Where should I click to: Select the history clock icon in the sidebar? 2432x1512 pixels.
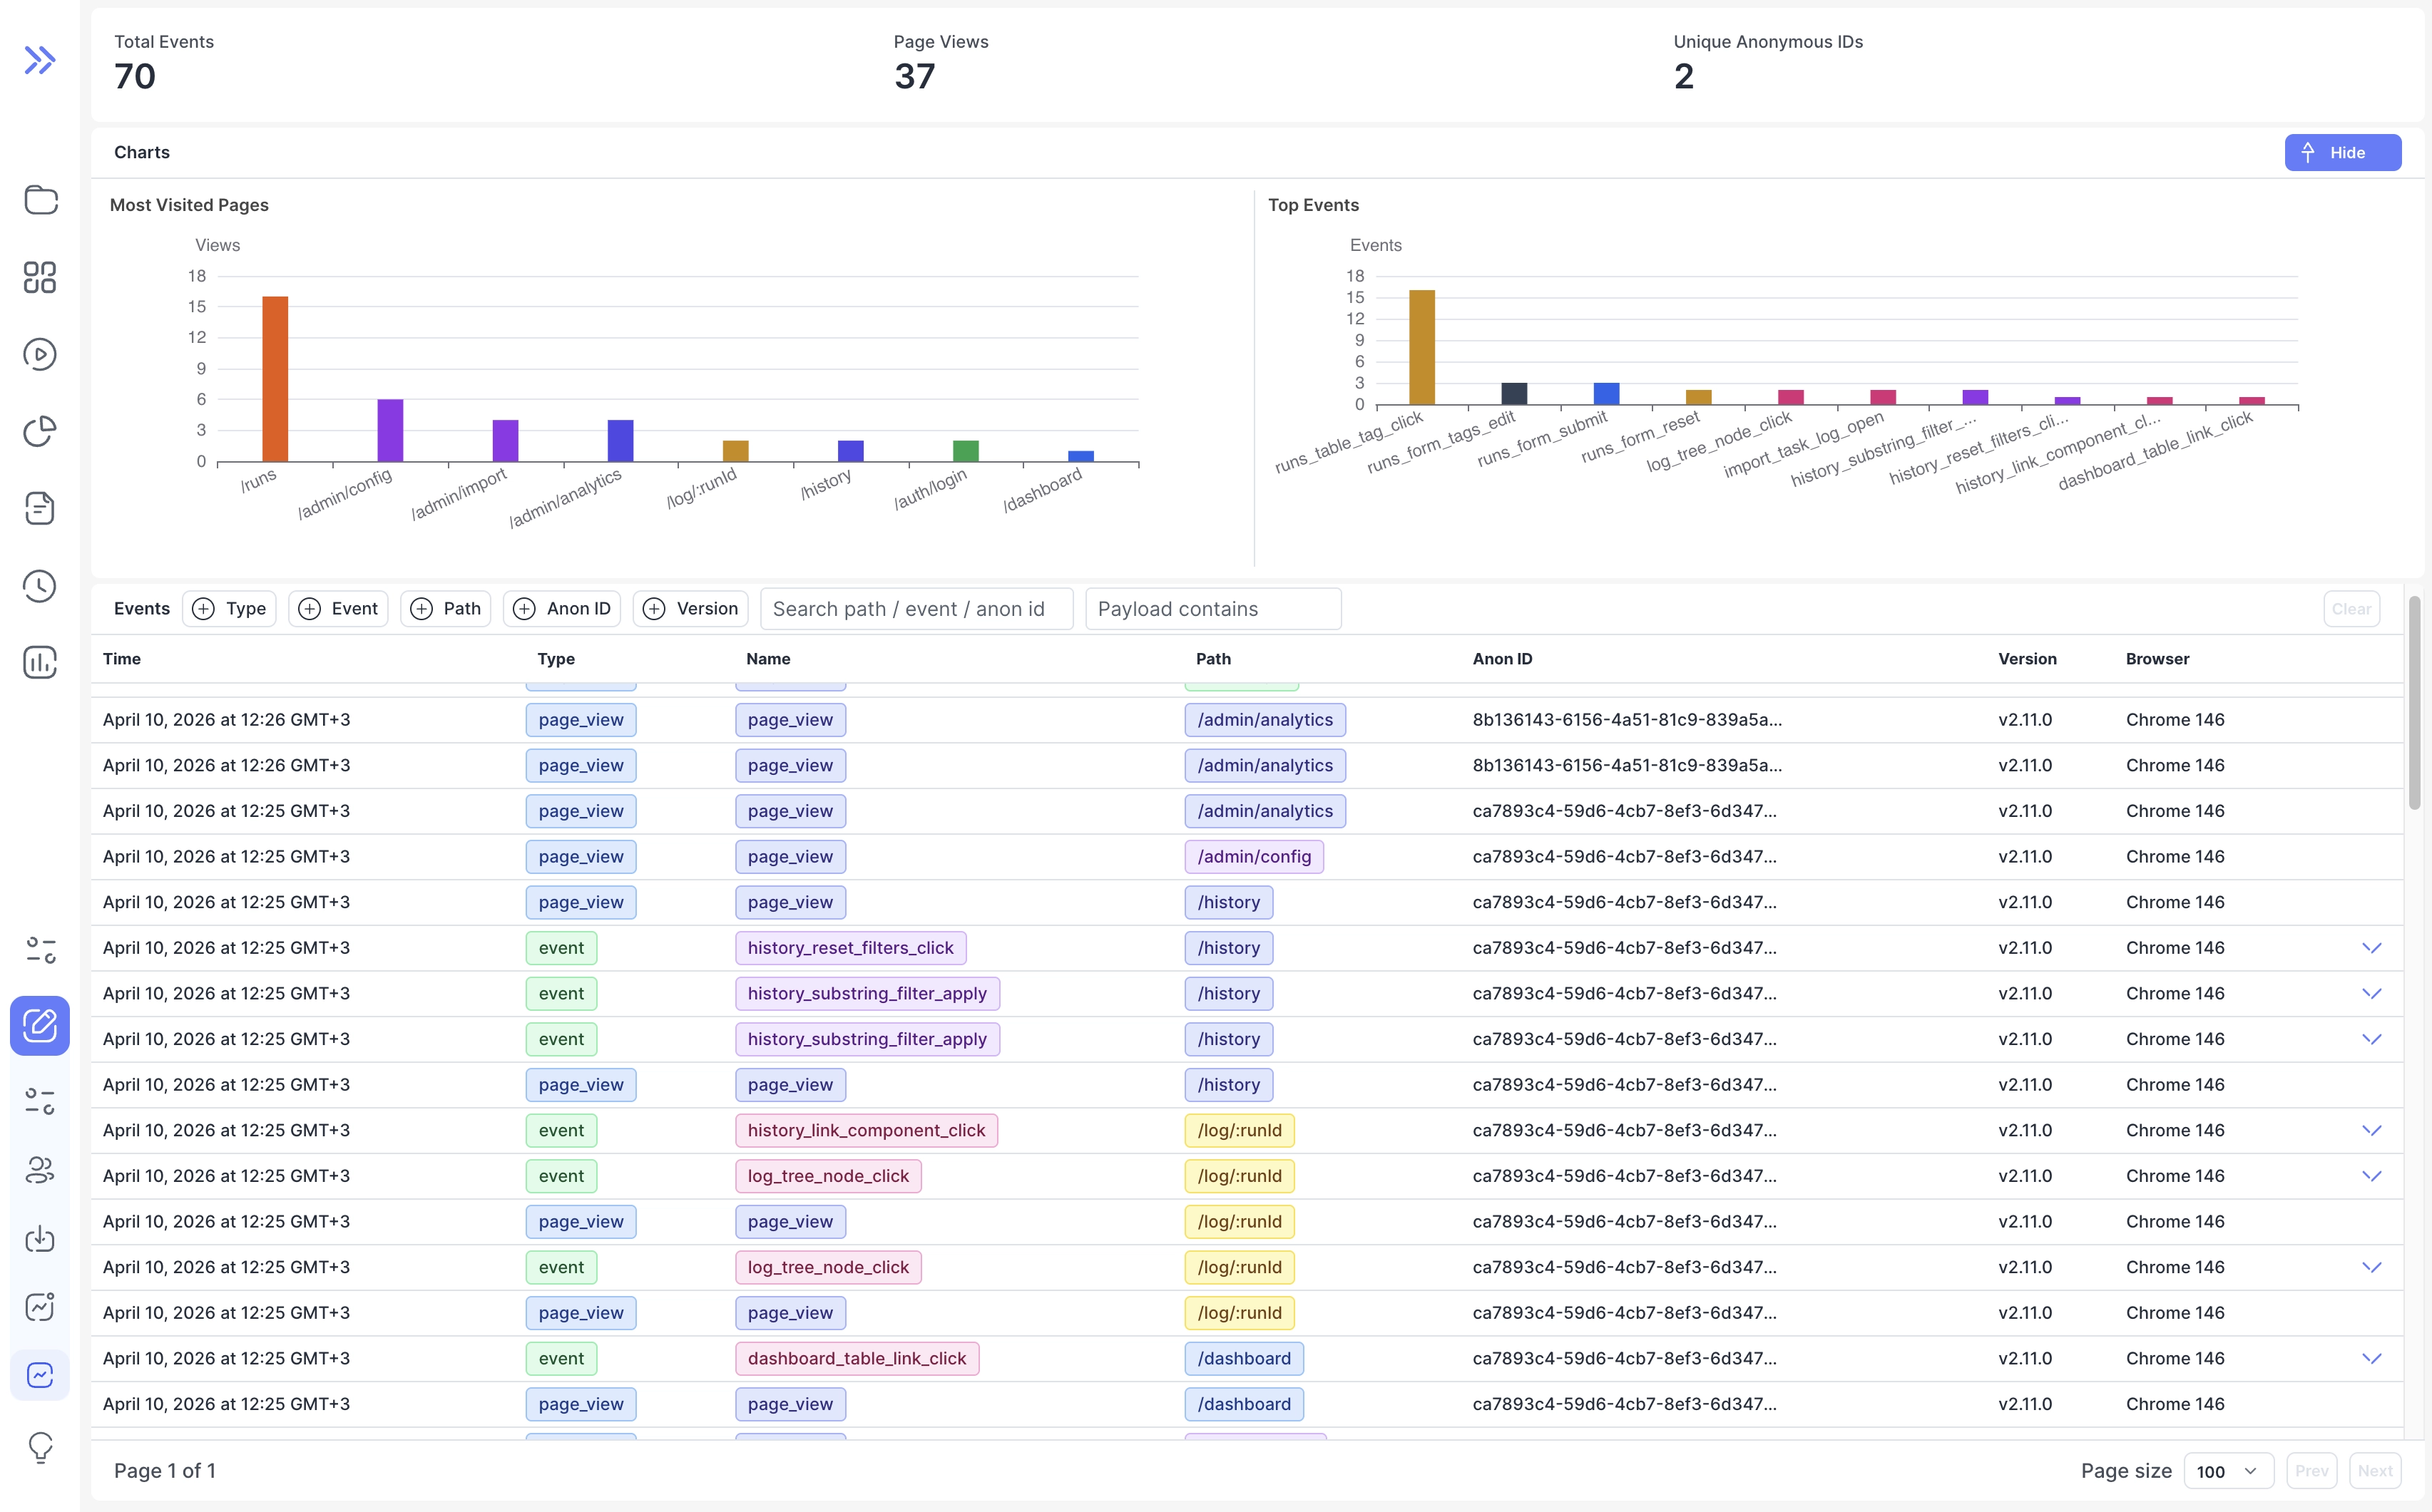click(x=40, y=586)
